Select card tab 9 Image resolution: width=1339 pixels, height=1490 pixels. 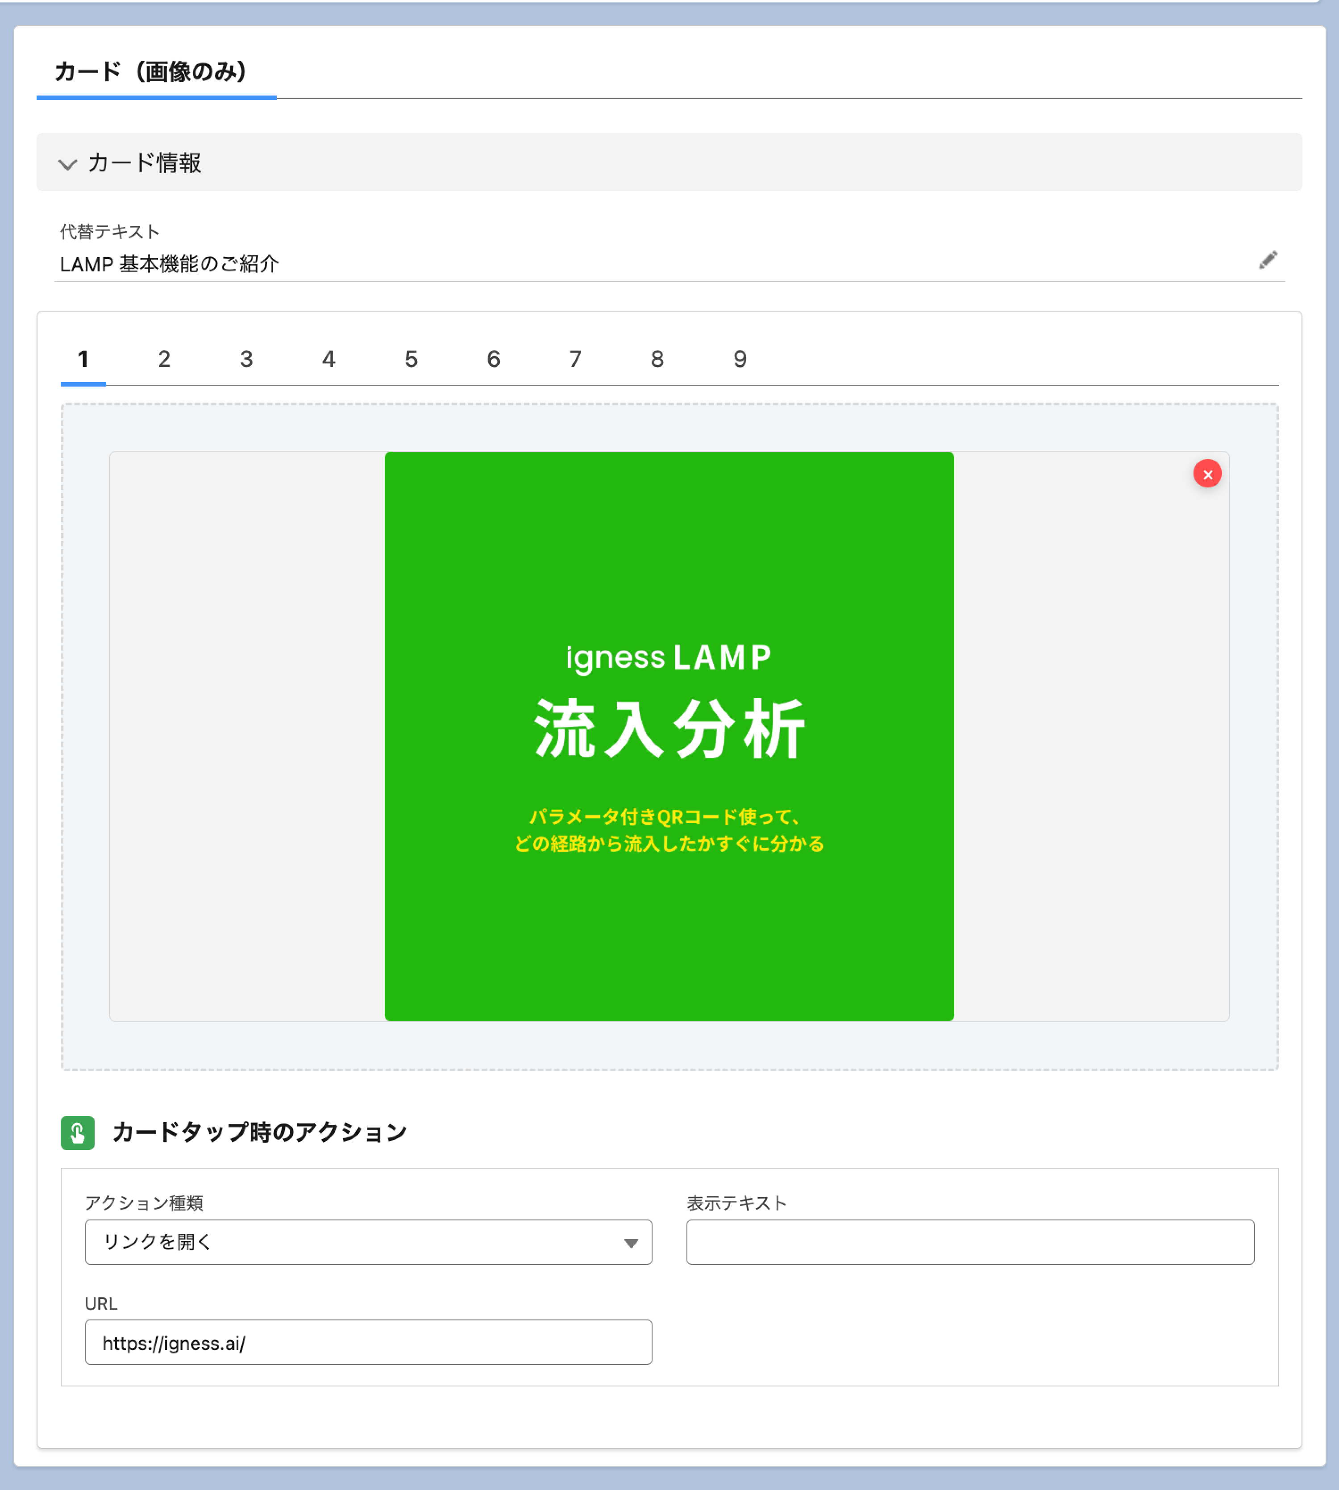740,359
